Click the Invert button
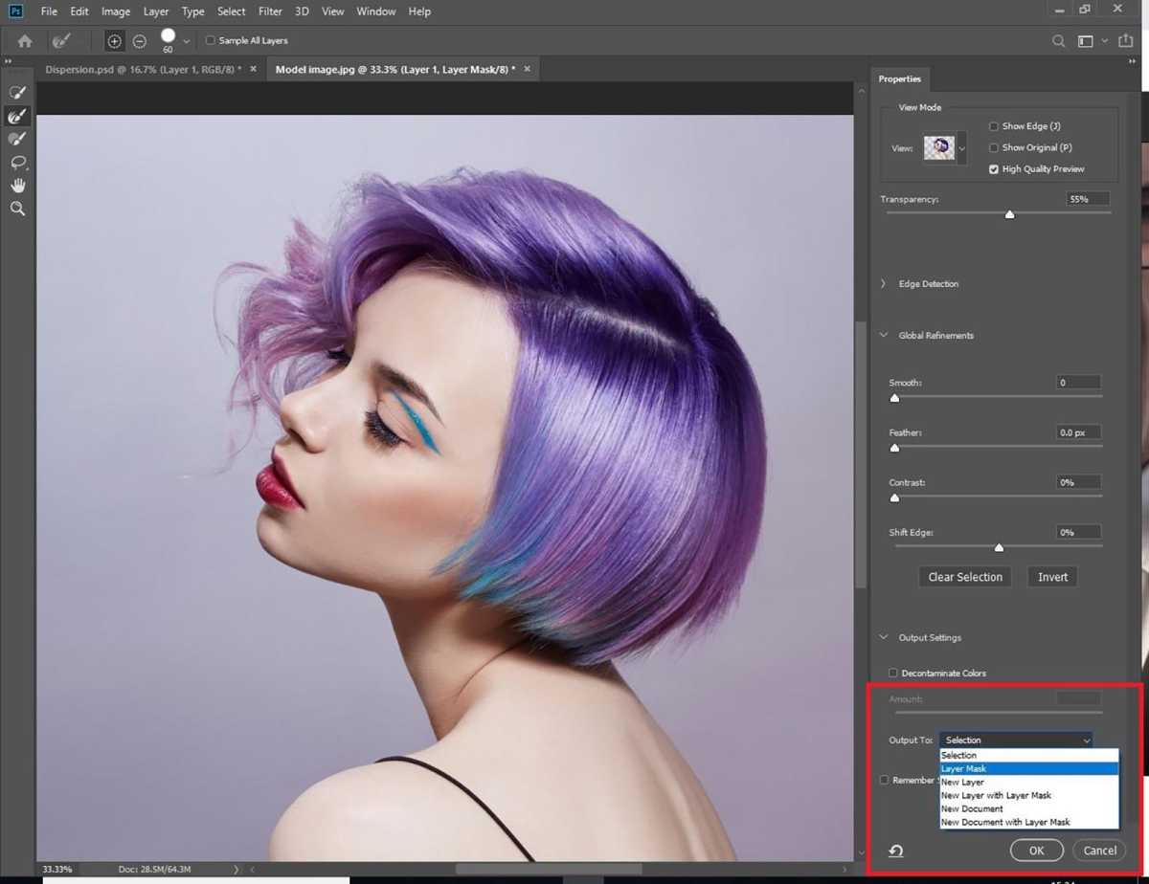The width and height of the screenshot is (1149, 884). point(1051,576)
